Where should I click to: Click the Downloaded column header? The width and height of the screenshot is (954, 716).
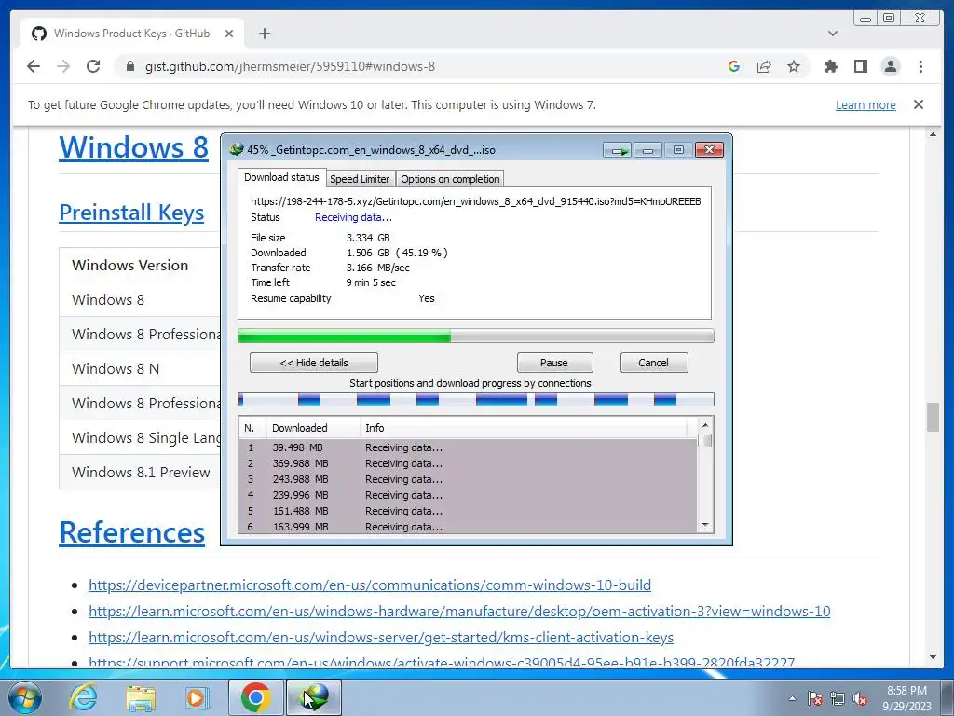coord(313,428)
